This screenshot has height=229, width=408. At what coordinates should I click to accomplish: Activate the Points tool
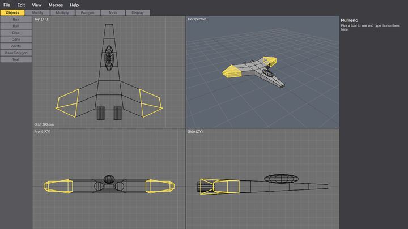[x=16, y=46]
